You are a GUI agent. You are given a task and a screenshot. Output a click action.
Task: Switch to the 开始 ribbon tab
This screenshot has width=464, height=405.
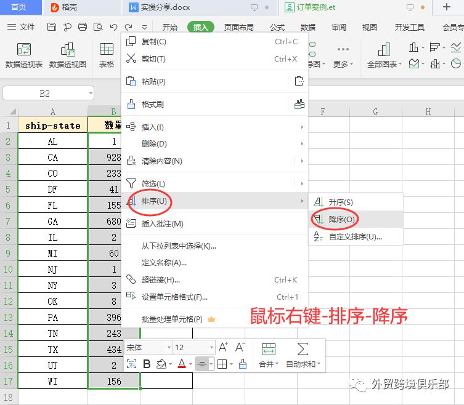click(x=170, y=27)
